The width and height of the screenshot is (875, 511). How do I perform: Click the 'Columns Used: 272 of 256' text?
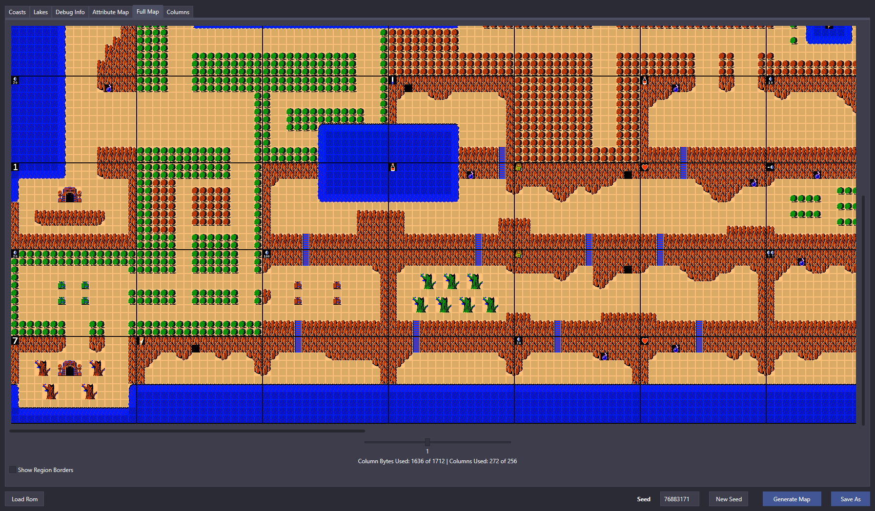[x=483, y=461]
